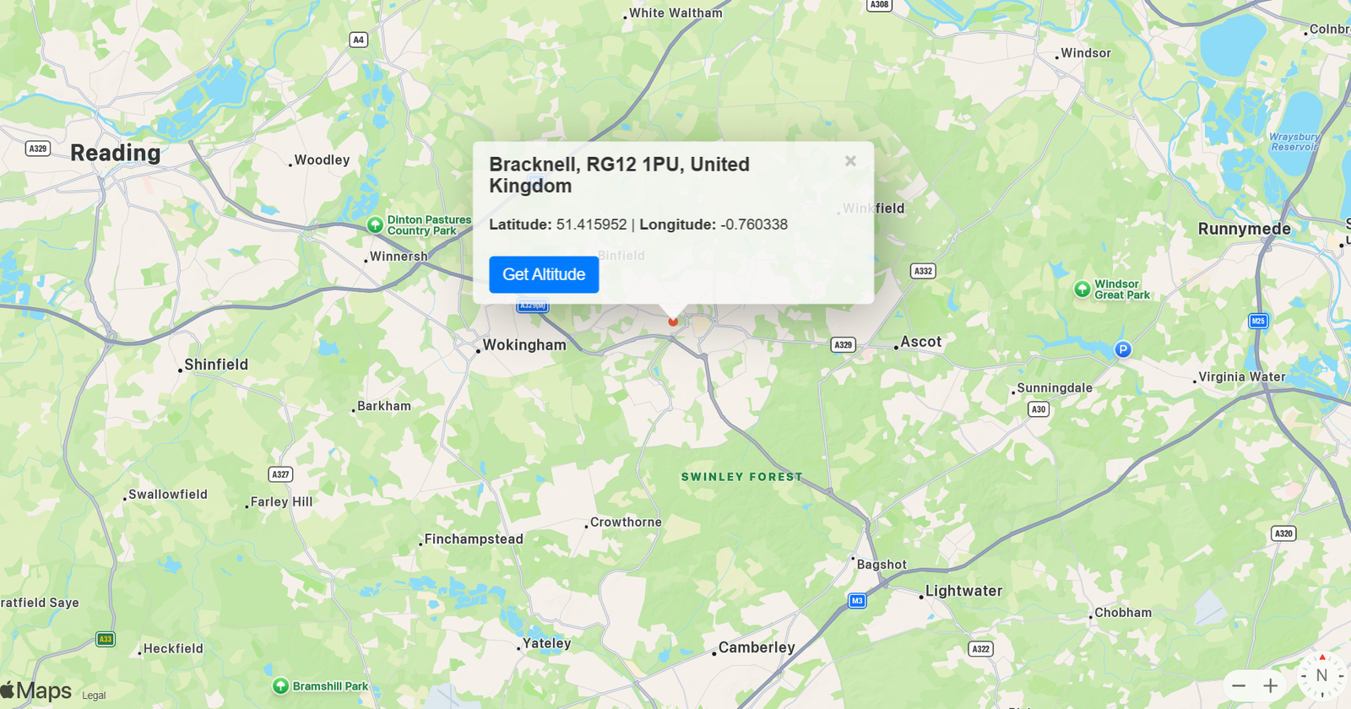Click the blue parking icon near Sunningdale
Screen dimensions: 1351x709
click(x=1123, y=349)
